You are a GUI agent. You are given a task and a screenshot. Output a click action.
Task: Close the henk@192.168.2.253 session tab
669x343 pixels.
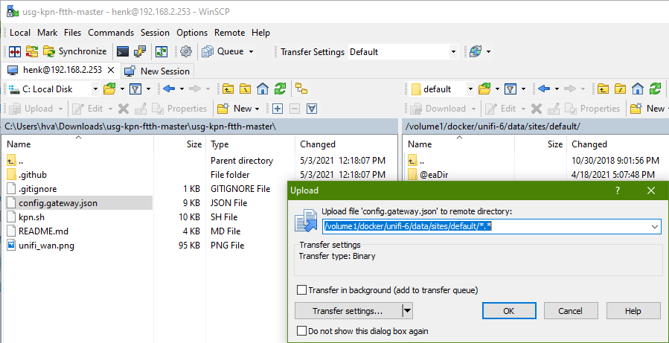(x=110, y=70)
